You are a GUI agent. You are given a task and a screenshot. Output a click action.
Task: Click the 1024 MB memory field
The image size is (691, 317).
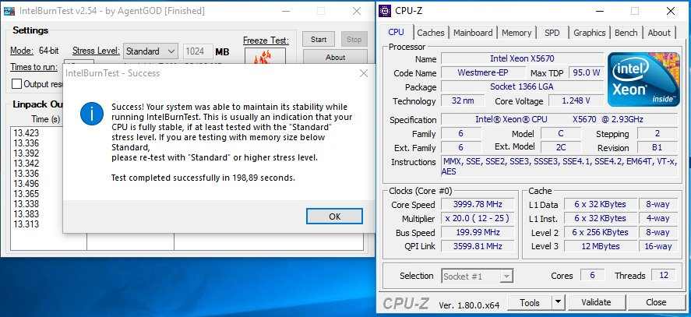[x=198, y=51]
